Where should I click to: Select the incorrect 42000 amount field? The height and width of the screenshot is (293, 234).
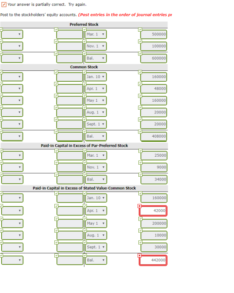tap(153, 211)
